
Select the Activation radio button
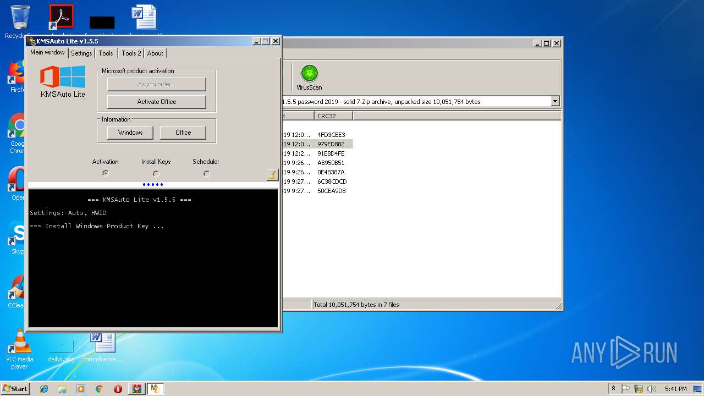105,173
